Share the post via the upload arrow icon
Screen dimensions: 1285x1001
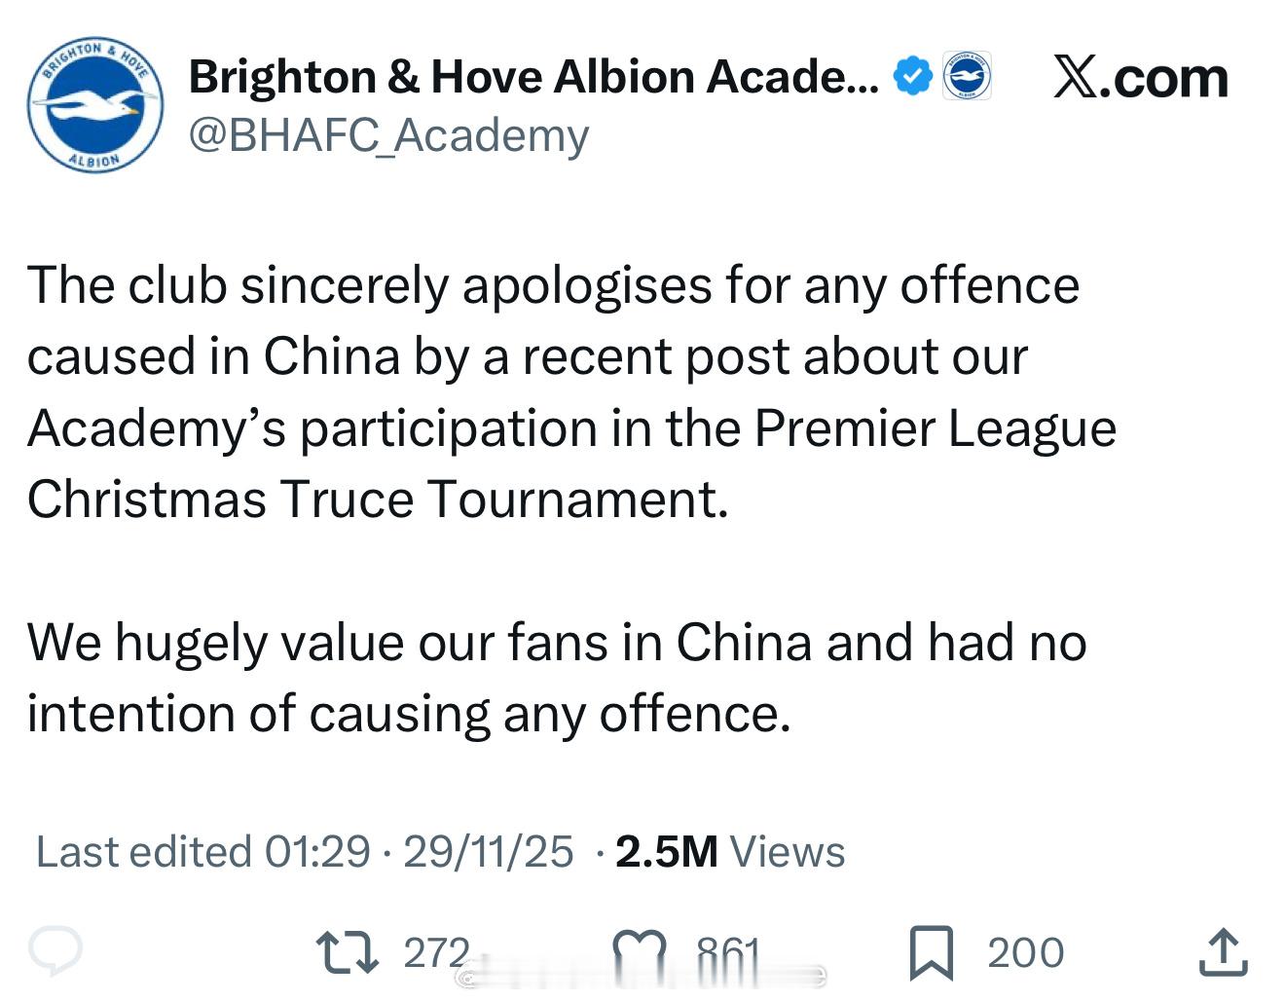pyautogui.click(x=1223, y=952)
